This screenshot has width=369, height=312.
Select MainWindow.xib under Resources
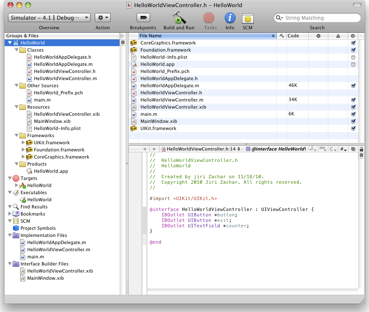(x=52, y=121)
